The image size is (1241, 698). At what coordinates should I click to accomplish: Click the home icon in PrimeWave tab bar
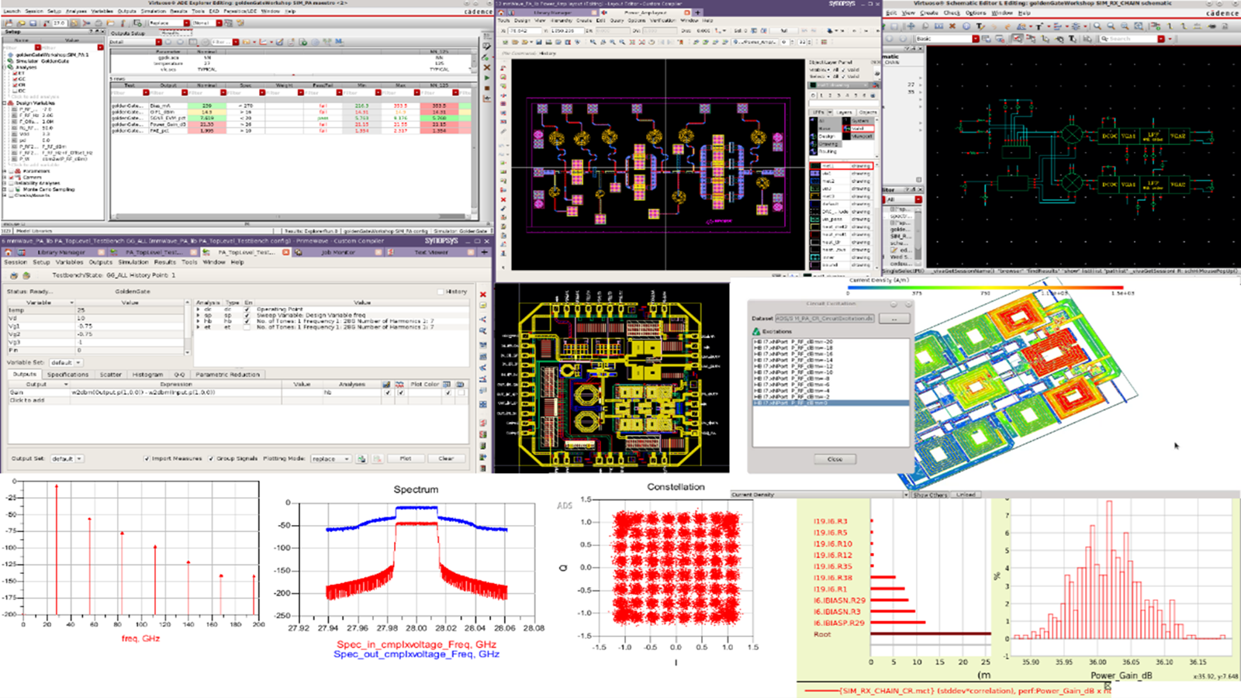click(x=9, y=252)
